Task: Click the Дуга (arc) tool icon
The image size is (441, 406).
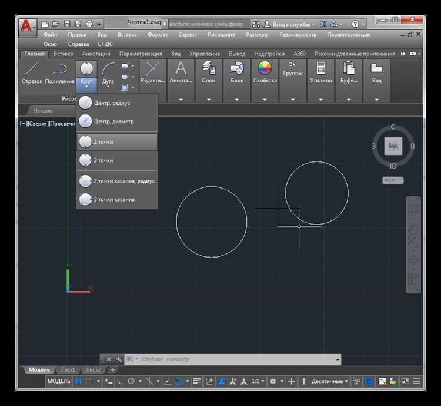Action: [108, 70]
